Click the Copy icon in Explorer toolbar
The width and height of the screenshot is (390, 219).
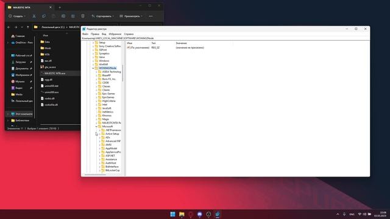pyautogui.click(x=44, y=16)
